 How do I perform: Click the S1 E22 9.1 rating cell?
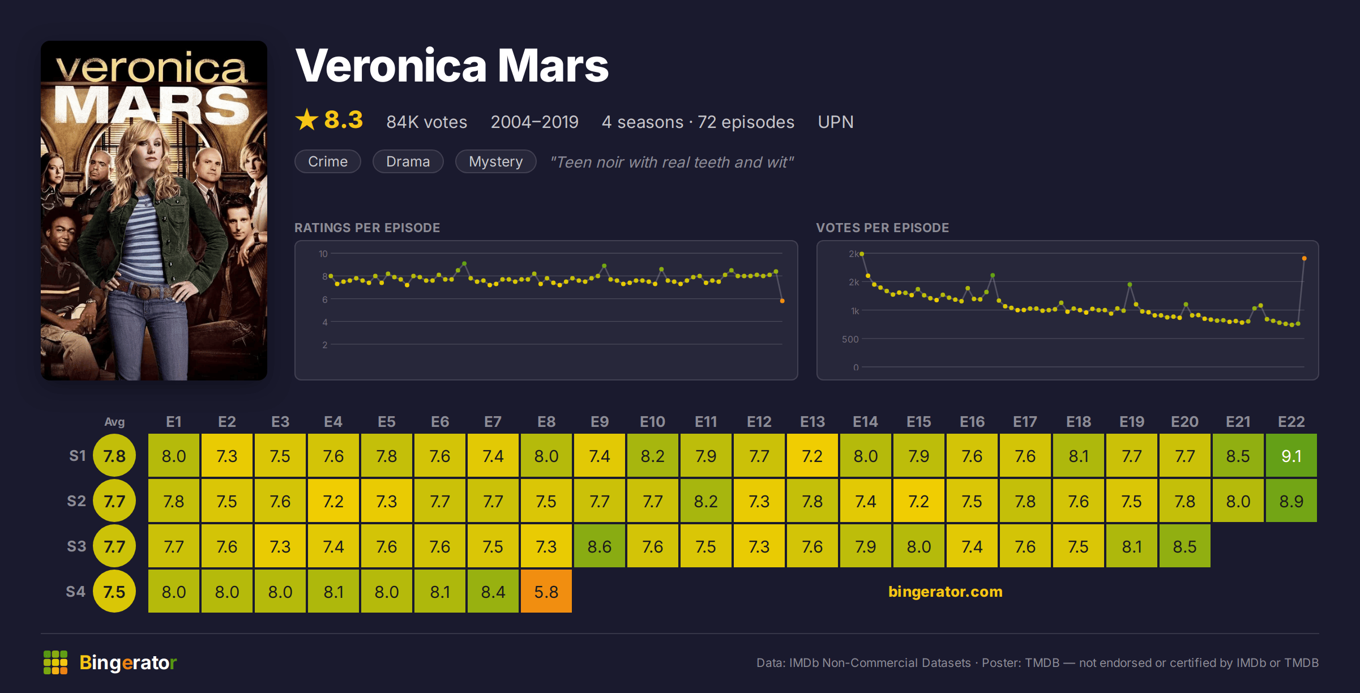[1291, 456]
